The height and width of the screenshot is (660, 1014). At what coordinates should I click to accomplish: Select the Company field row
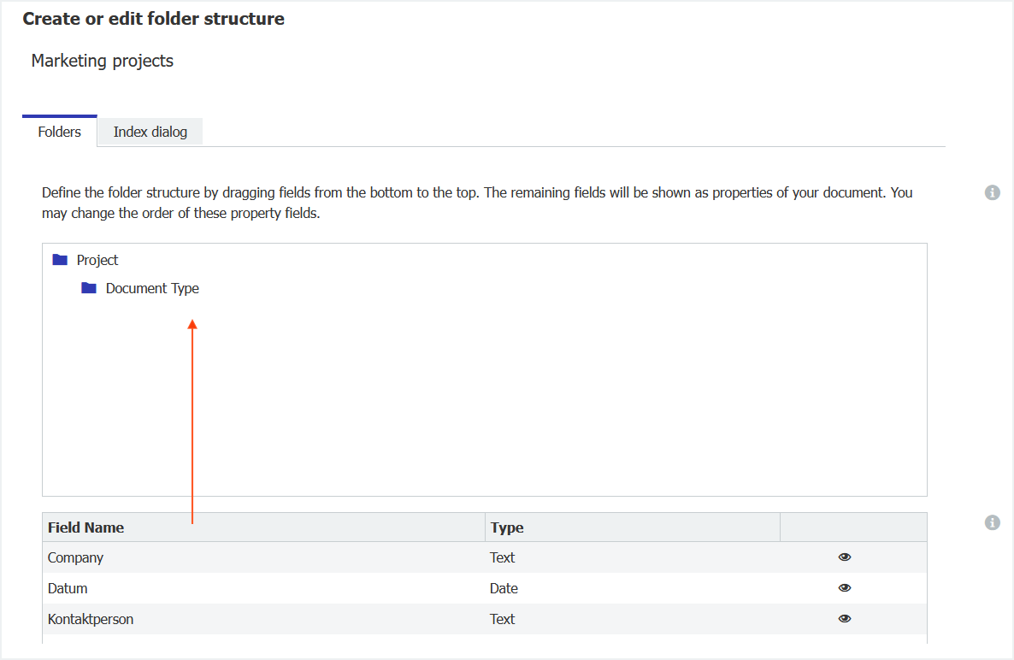pyautogui.click(x=76, y=557)
